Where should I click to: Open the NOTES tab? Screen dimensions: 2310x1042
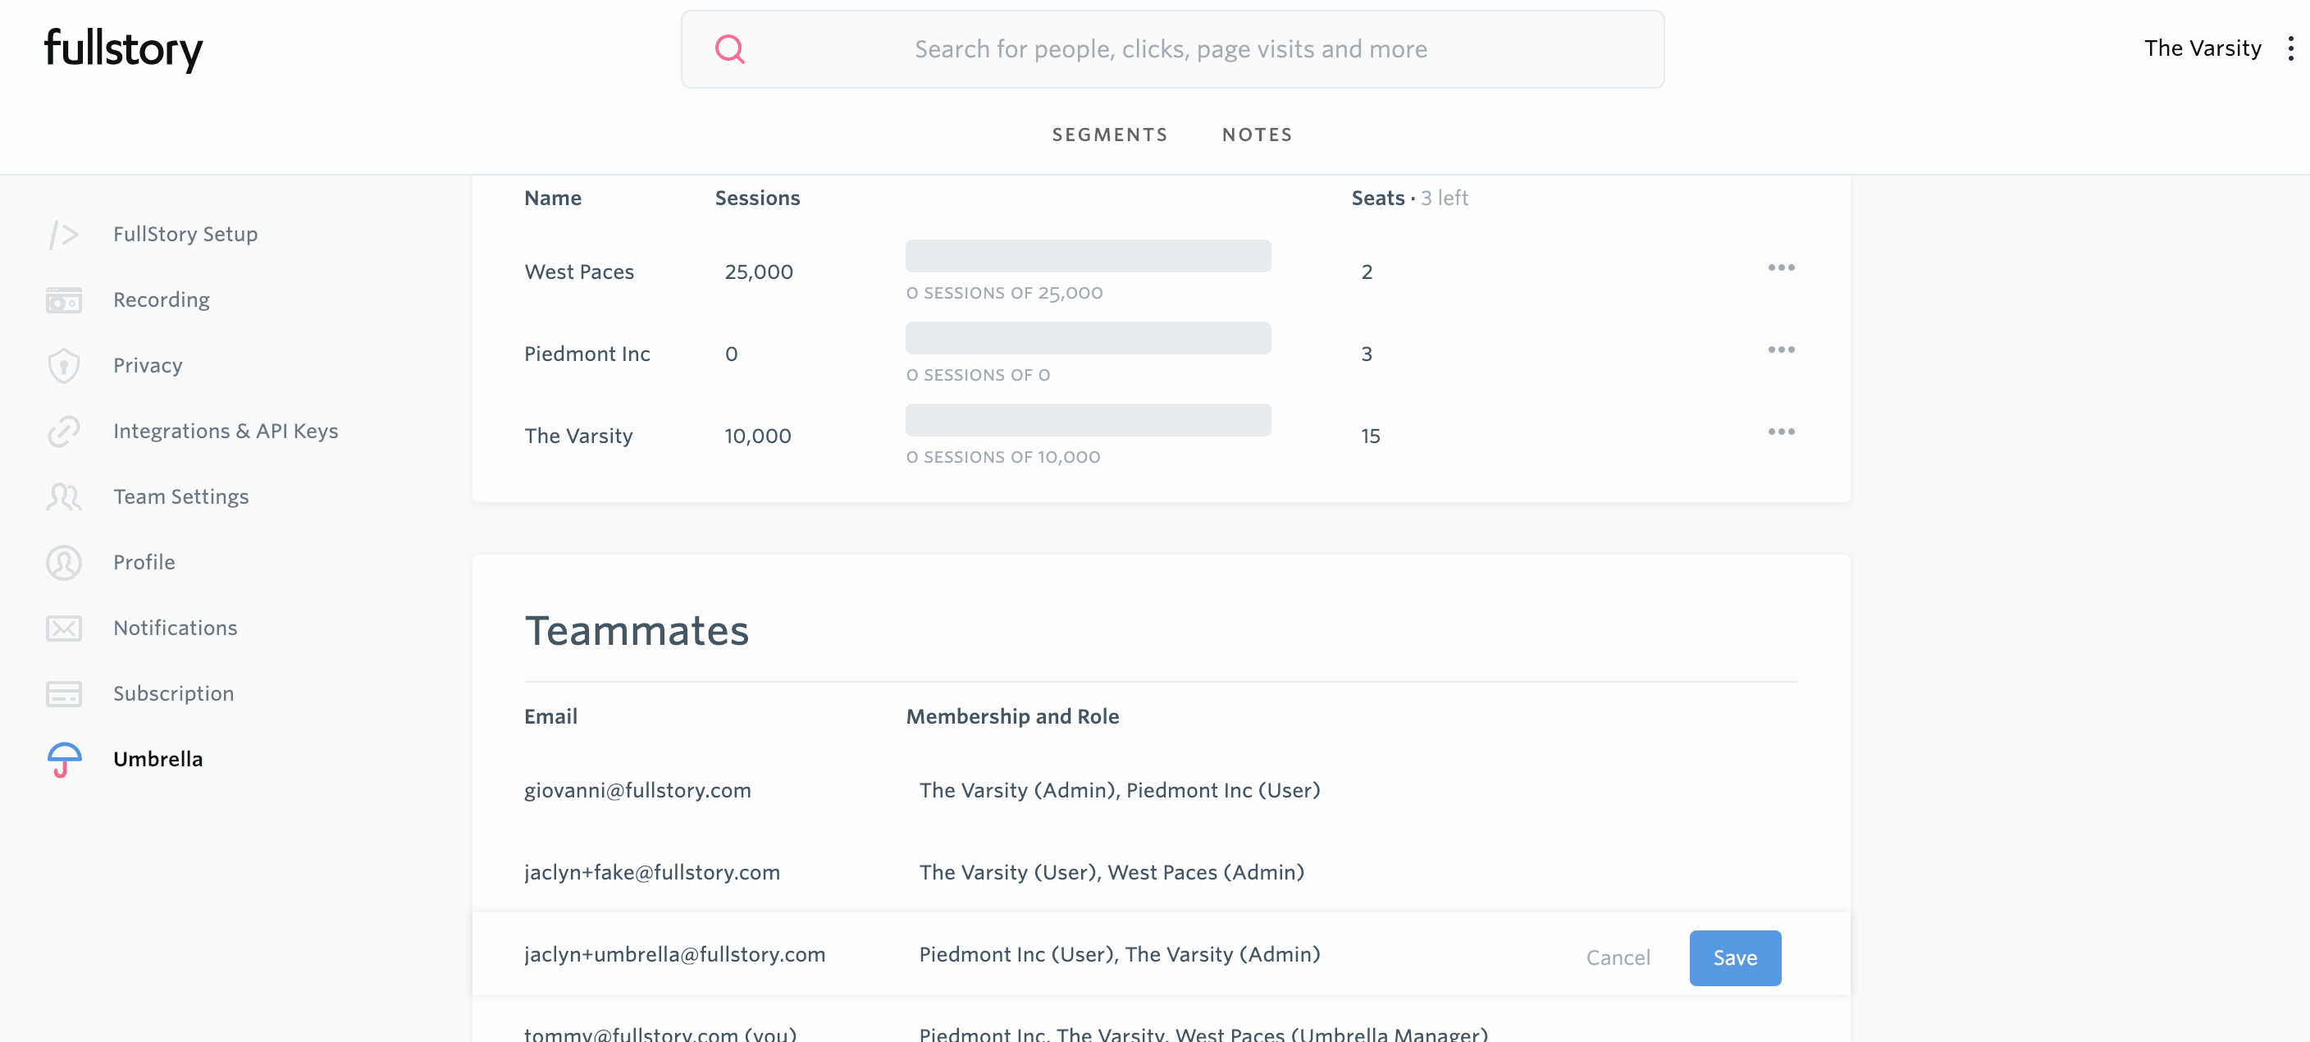click(1258, 135)
